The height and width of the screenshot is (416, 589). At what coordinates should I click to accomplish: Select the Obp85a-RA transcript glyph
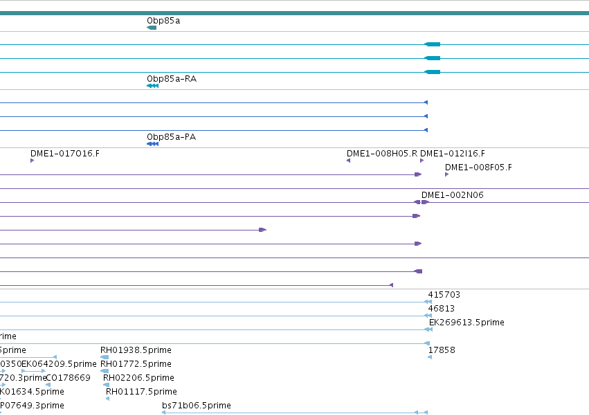tap(152, 86)
